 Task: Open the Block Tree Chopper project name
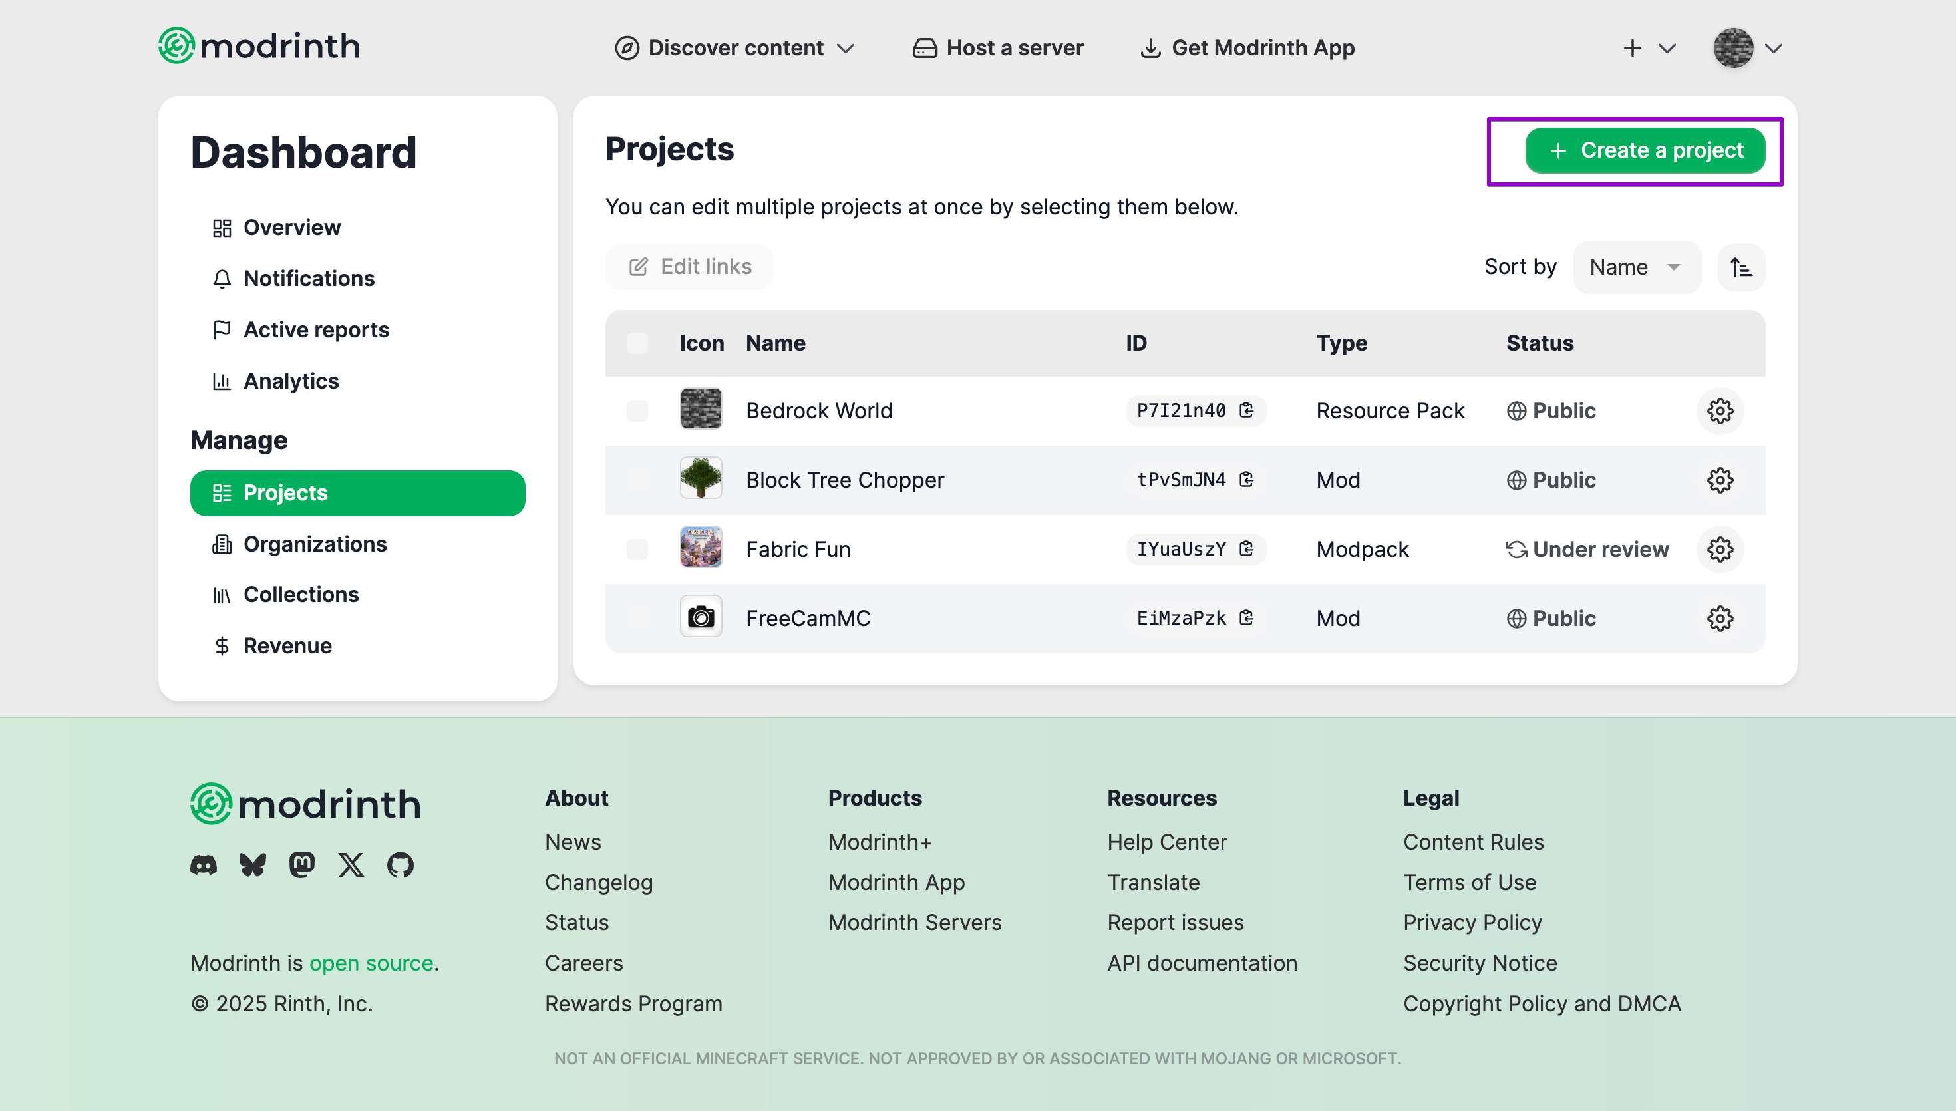pyautogui.click(x=844, y=480)
